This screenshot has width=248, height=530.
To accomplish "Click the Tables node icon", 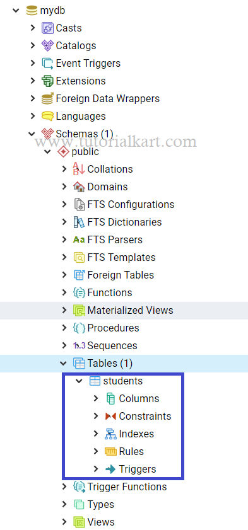I will [x=79, y=364].
